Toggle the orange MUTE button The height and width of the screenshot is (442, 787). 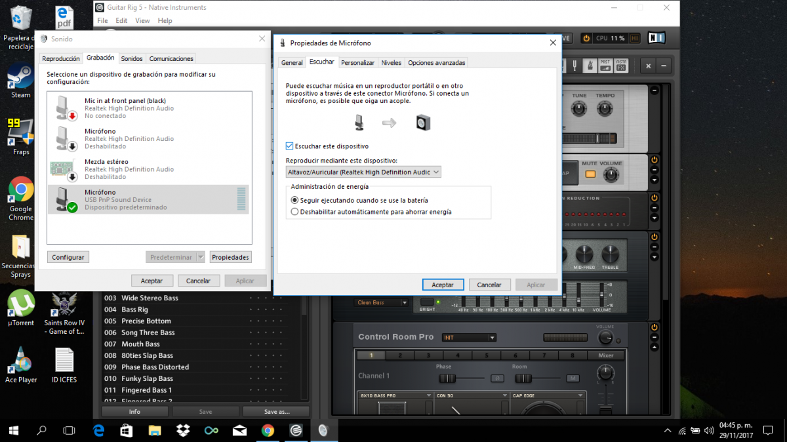590,174
